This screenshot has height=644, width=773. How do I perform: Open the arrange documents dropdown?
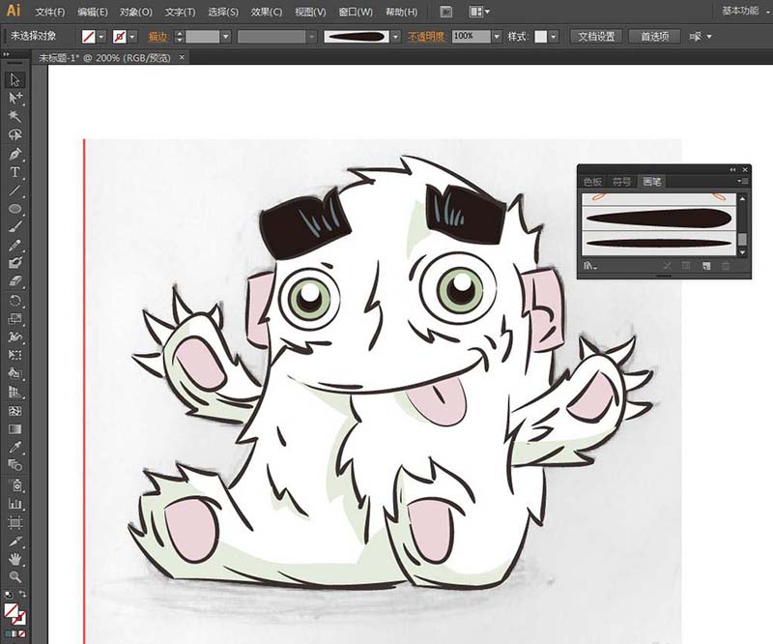point(478,12)
